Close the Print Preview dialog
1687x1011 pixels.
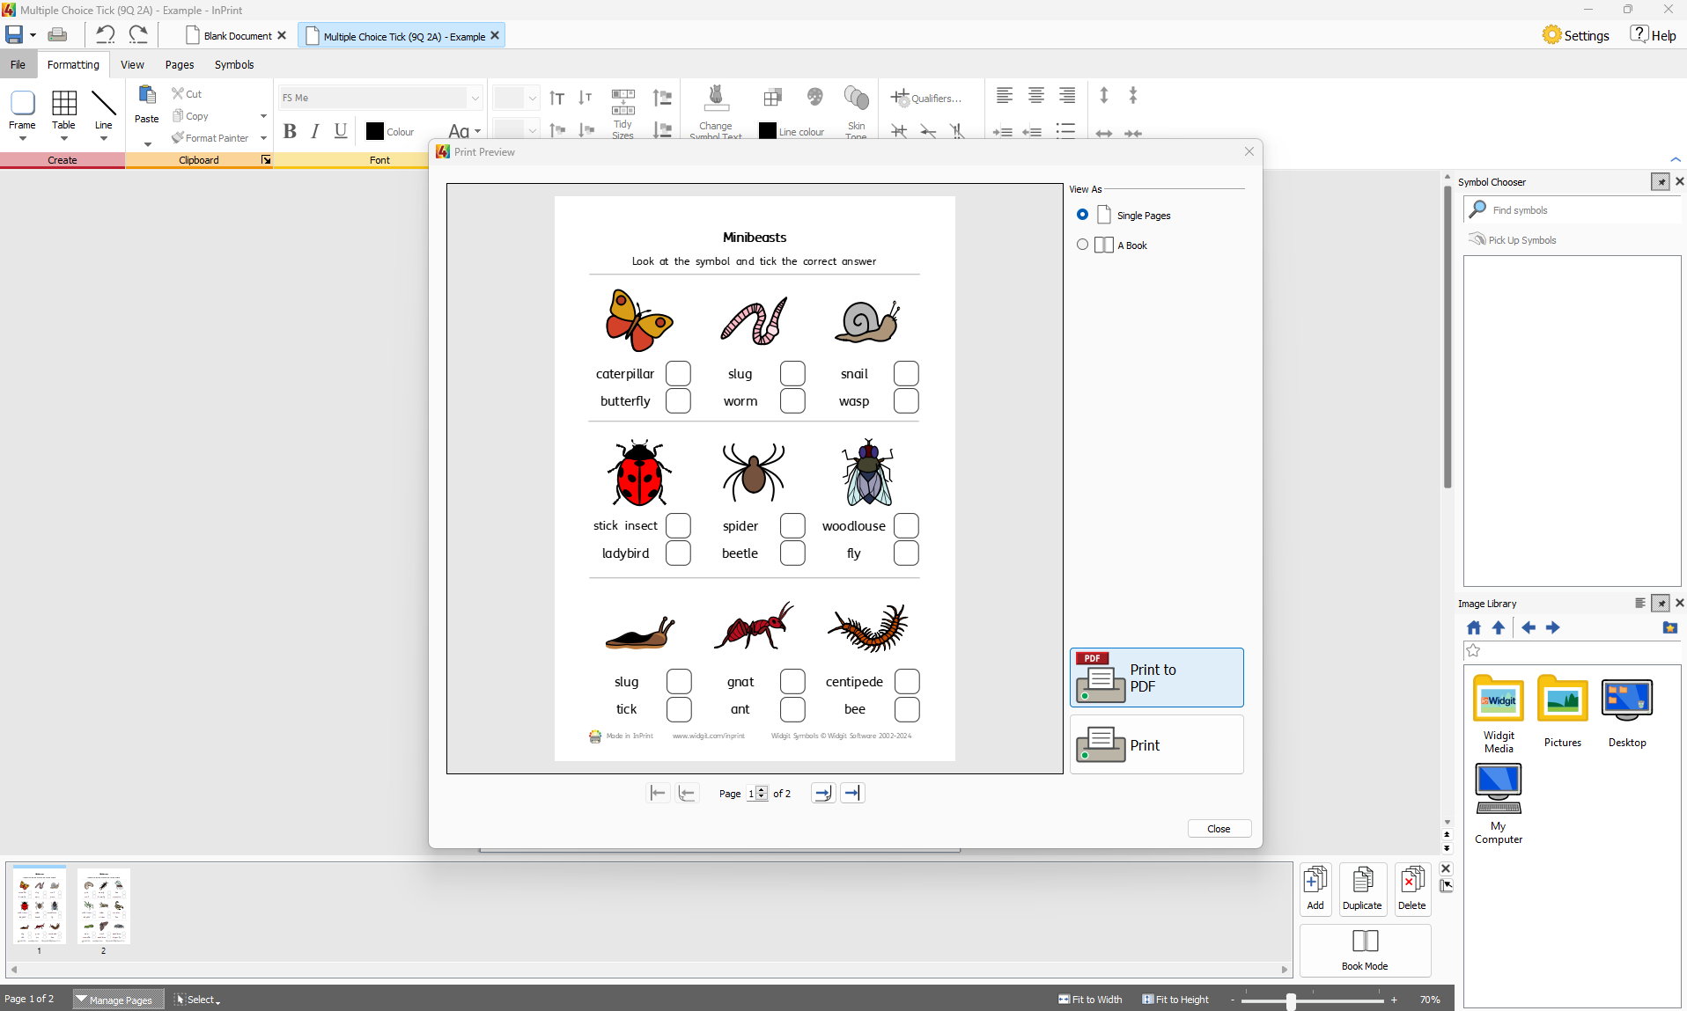point(1219,828)
